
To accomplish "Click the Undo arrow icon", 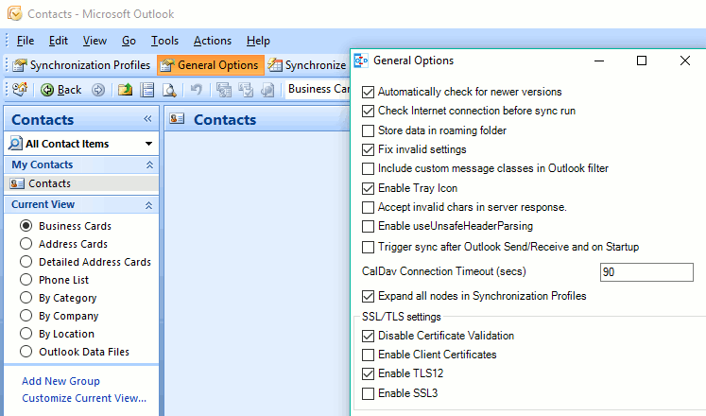I will (x=196, y=89).
